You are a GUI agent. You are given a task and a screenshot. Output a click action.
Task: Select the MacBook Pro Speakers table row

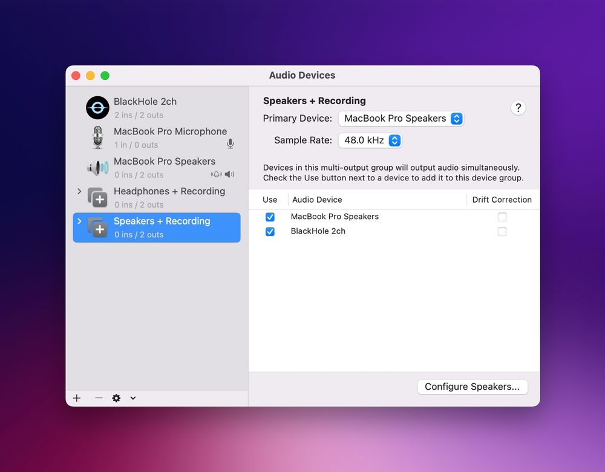(x=394, y=217)
